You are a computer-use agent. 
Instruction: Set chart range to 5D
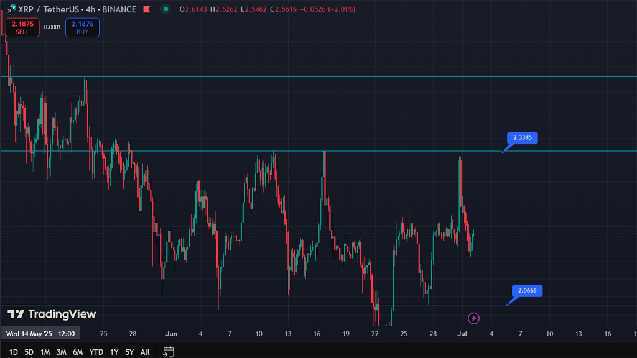coord(29,352)
